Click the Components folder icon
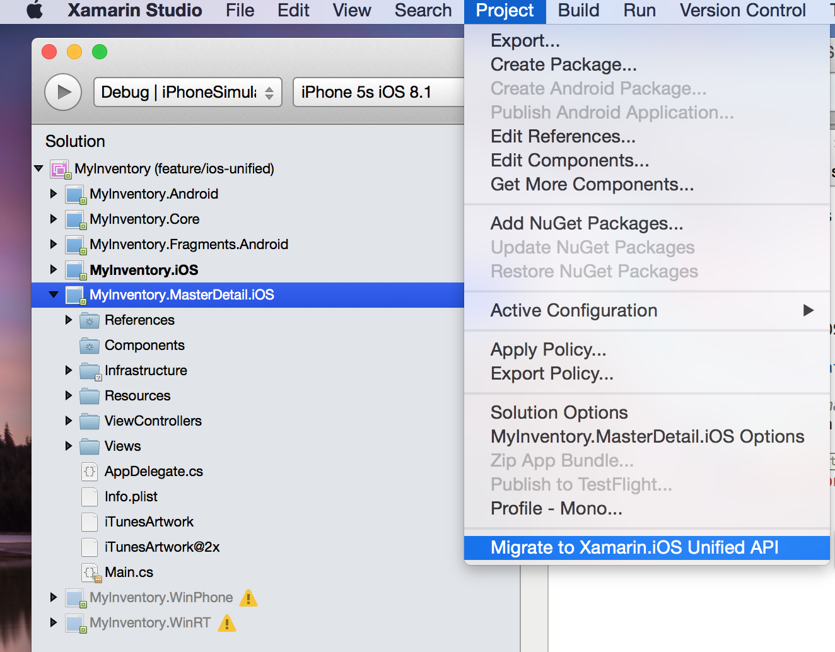This screenshot has height=652, width=835. pyautogui.click(x=90, y=346)
